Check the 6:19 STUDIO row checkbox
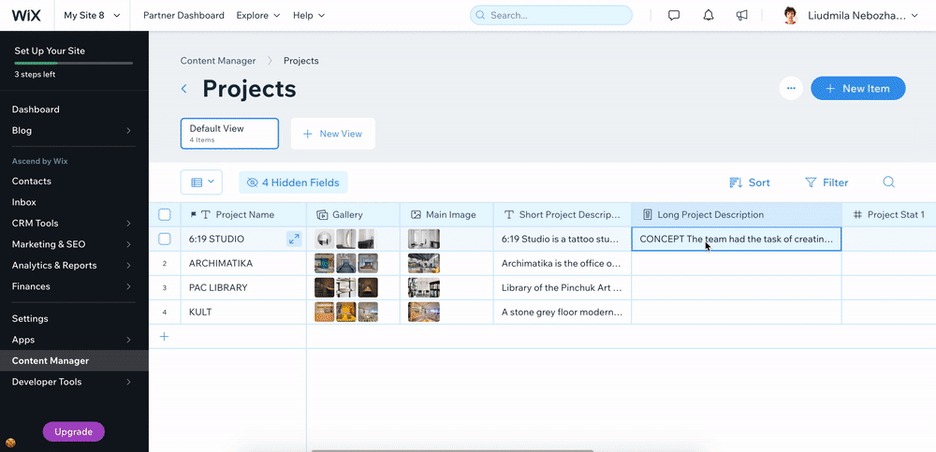The height and width of the screenshot is (452, 936). tap(165, 239)
